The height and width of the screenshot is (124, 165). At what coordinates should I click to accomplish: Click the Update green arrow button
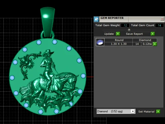[118, 34]
